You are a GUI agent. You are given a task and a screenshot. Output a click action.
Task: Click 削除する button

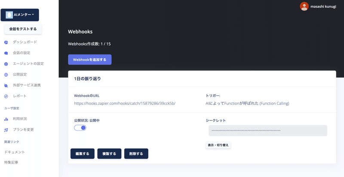click(136, 153)
